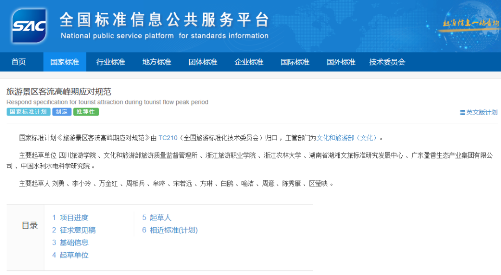501x275 pixels.
Task: Click the drafting unit 浙江农林大学
Action: tap(283, 155)
